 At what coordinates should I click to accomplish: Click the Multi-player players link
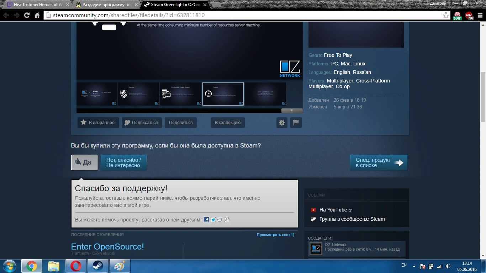tap(340, 81)
